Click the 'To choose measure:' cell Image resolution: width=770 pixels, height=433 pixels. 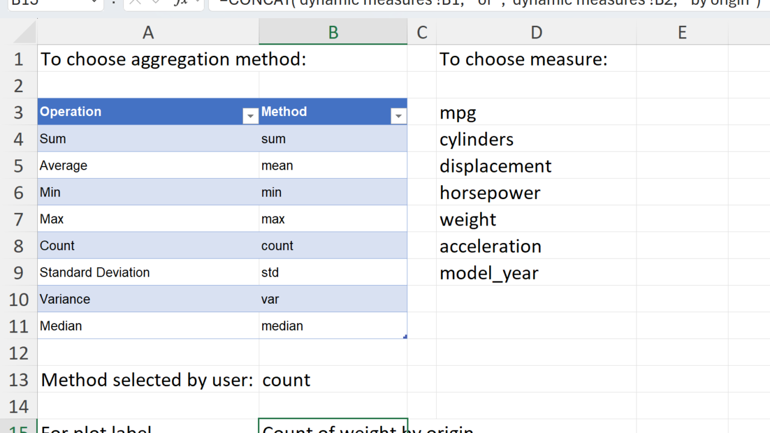pos(523,59)
